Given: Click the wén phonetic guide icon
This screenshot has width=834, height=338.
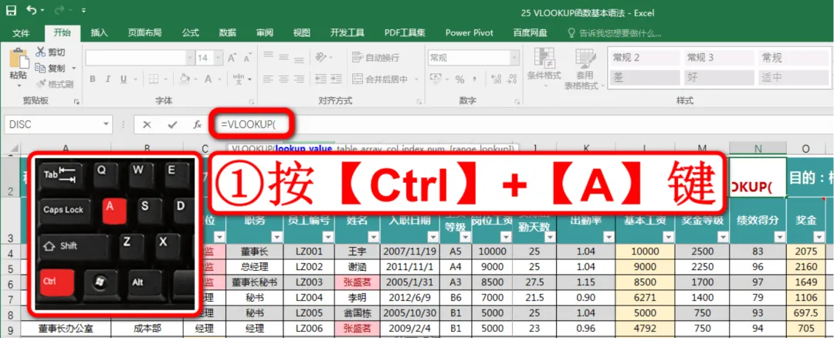Looking at the screenshot, I should pos(239,79).
